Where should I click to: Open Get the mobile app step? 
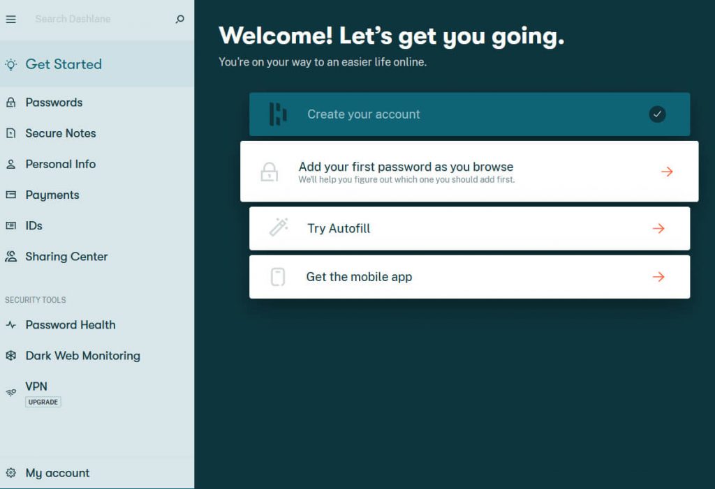coord(470,277)
